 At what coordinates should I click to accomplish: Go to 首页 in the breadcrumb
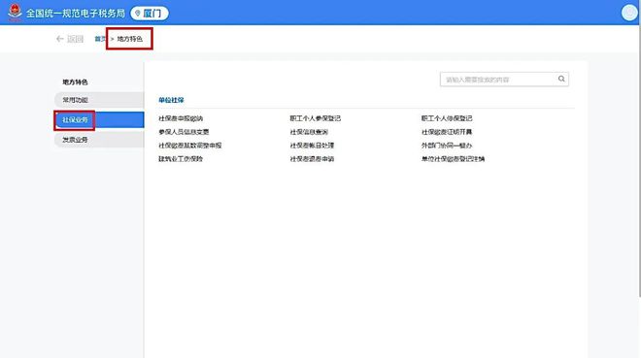[x=100, y=39]
